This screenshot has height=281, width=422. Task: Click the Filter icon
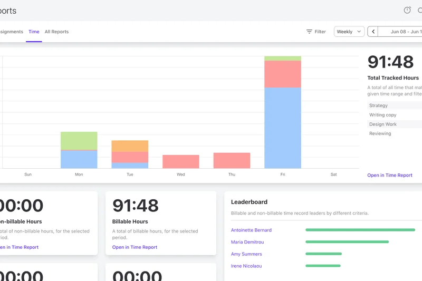click(x=310, y=32)
